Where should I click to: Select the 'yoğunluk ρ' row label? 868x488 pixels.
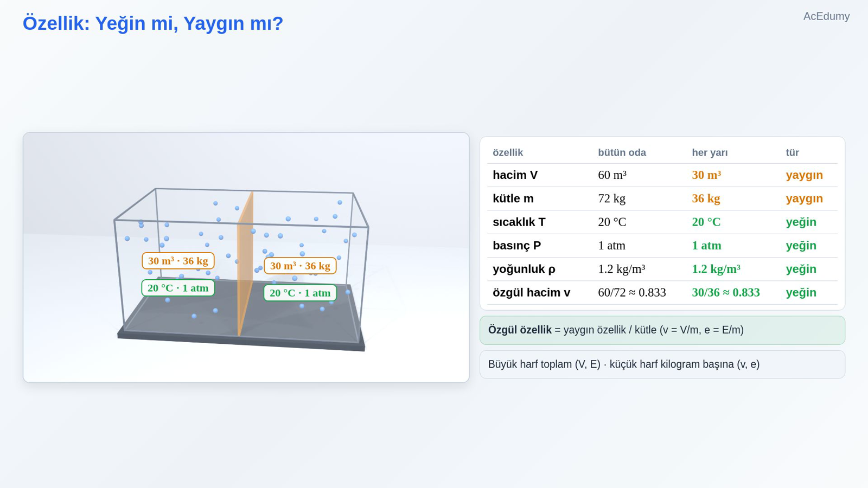point(524,269)
